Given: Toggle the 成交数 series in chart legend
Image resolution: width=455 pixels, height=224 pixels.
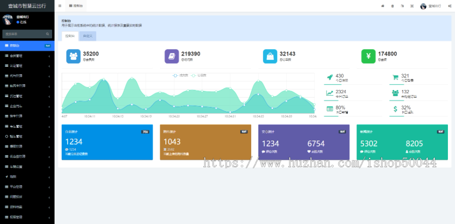Looking at the screenshot, I should (x=180, y=75).
